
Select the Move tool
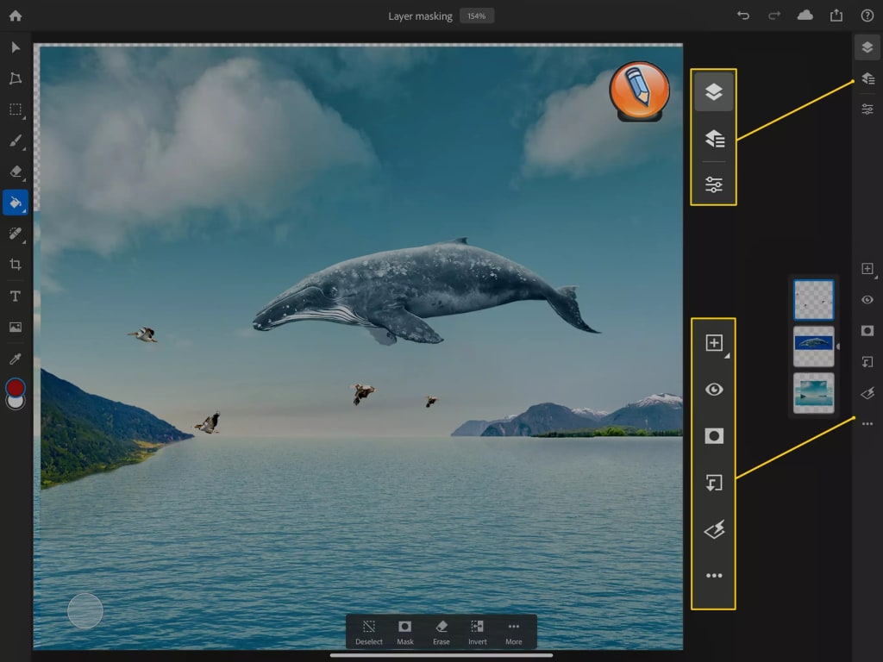pos(16,47)
